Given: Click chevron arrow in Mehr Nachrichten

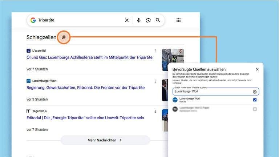Looking at the screenshot, I should 121,140.
